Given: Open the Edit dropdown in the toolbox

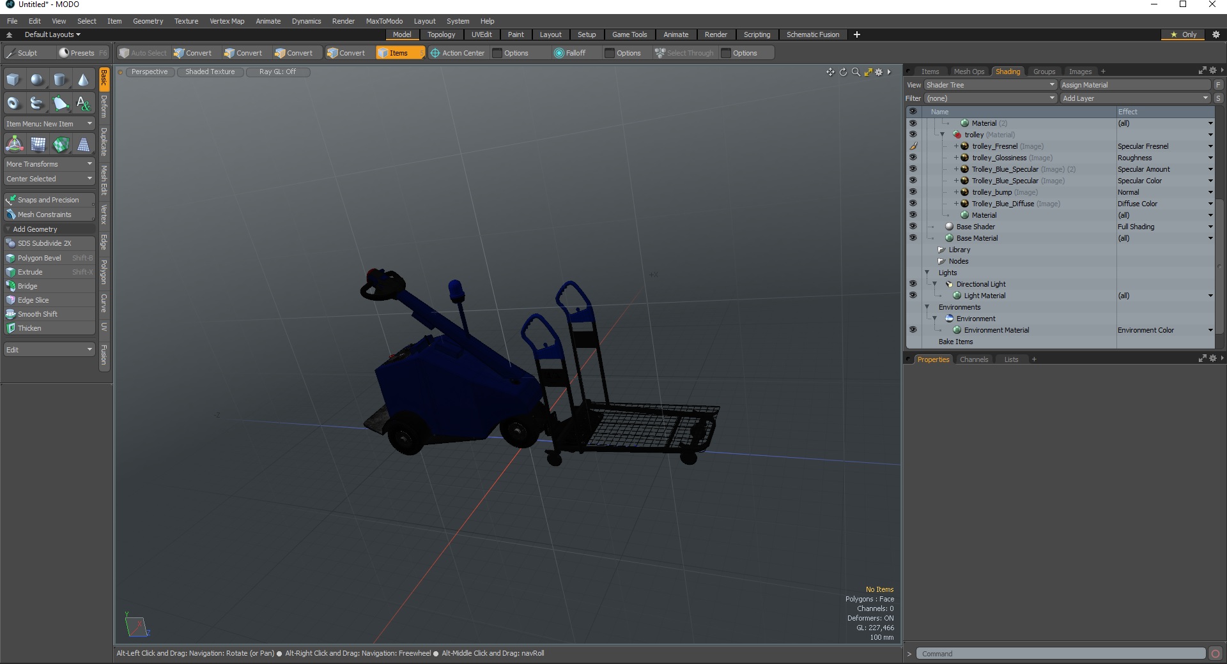Looking at the screenshot, I should coord(49,350).
